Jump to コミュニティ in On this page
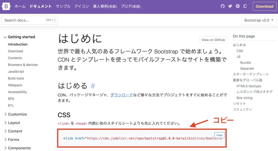The height and width of the screenshot is (151, 278). click(242, 109)
